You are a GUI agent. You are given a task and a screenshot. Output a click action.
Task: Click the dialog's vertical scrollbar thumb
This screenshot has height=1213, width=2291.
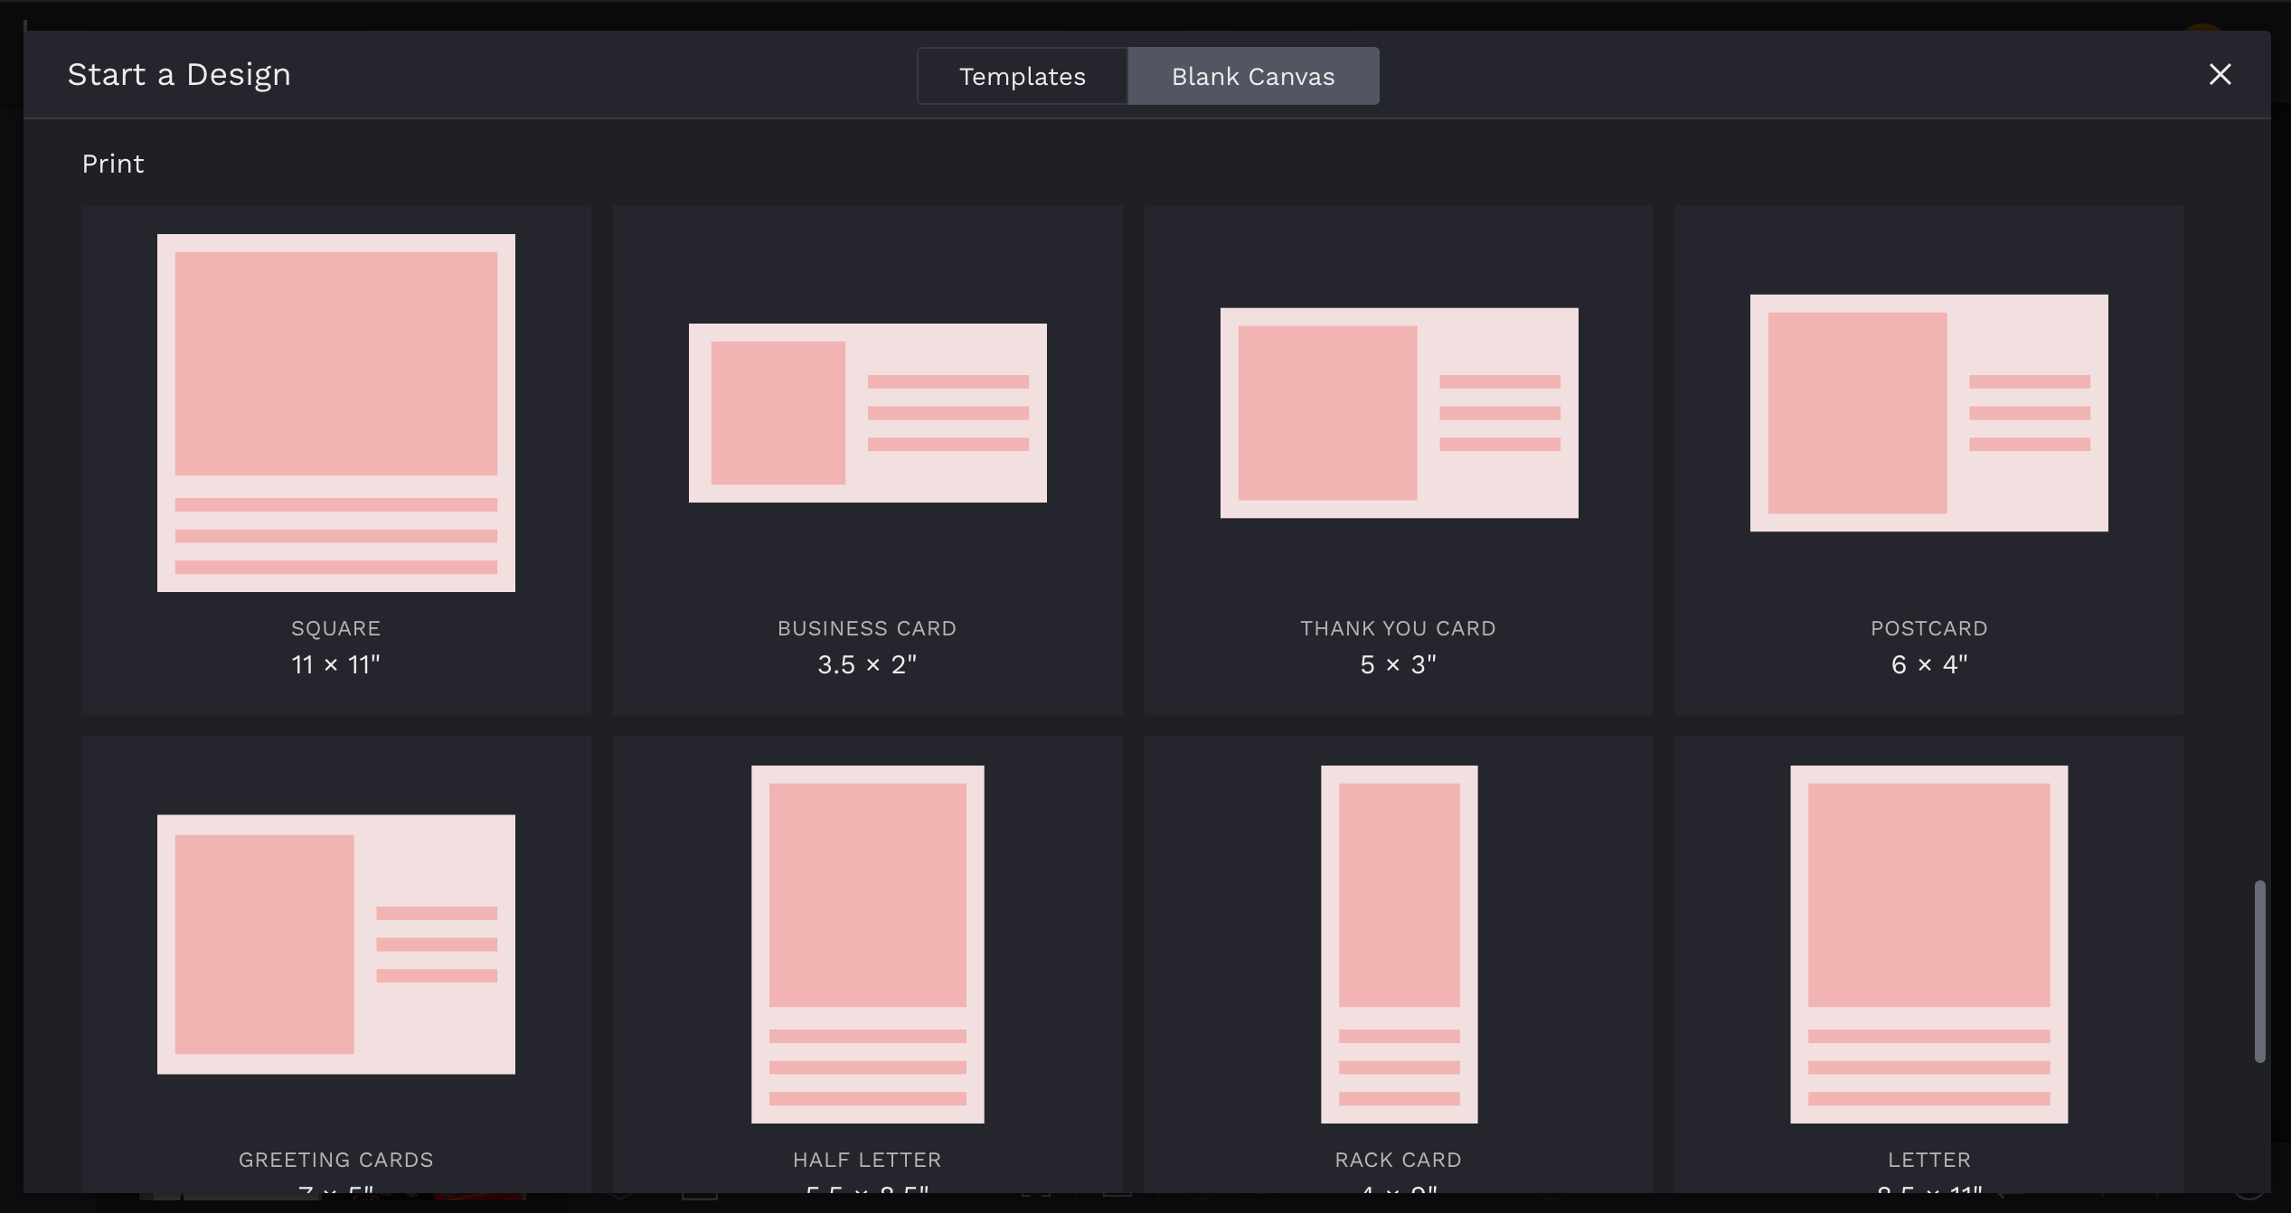tap(2259, 972)
